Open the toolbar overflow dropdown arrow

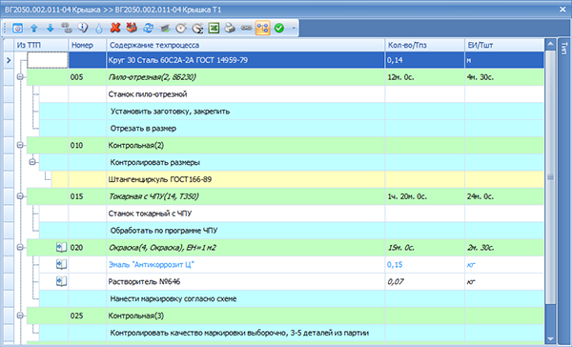[294, 28]
